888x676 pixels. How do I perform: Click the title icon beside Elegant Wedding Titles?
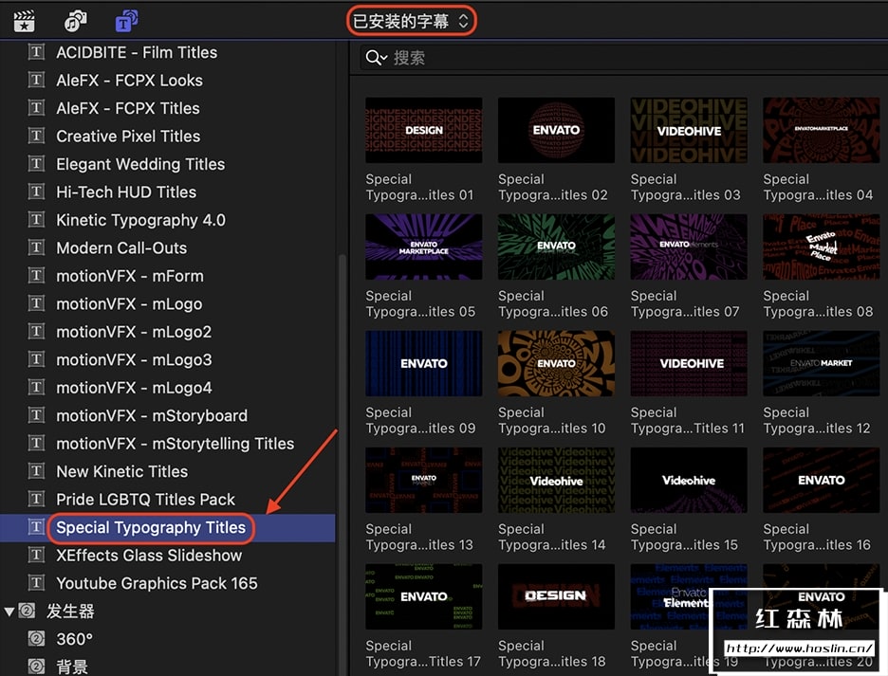[36, 164]
